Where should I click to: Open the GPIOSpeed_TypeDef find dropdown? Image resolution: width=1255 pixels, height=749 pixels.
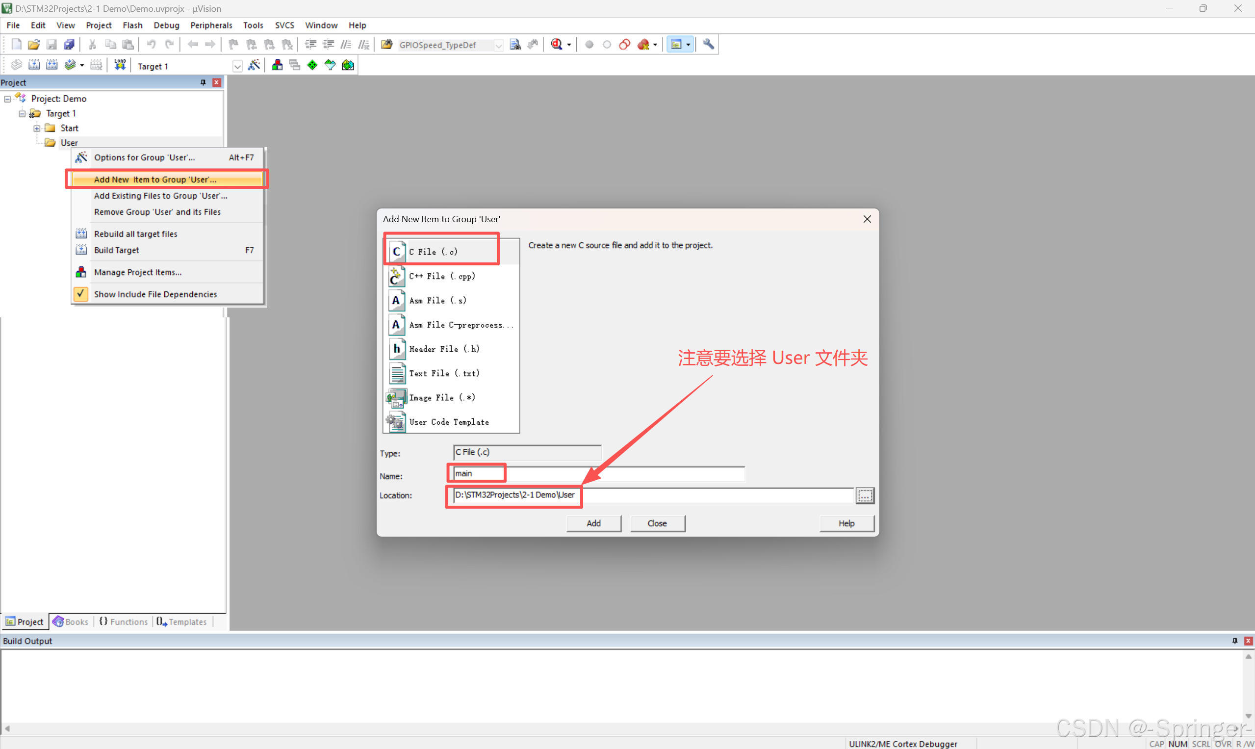(498, 45)
